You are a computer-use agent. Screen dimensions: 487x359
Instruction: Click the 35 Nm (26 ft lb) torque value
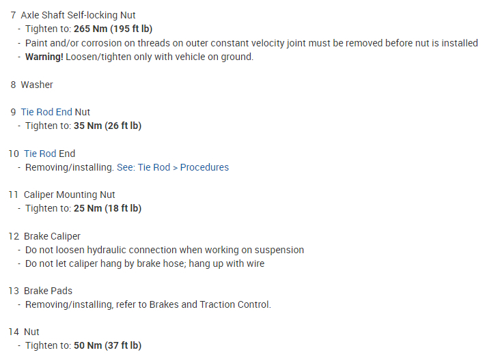pyautogui.click(x=107, y=126)
